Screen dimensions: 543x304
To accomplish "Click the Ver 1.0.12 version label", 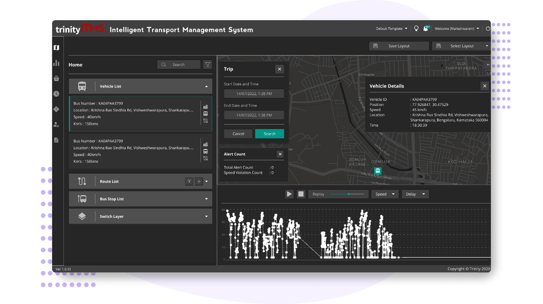I will [x=63, y=269].
